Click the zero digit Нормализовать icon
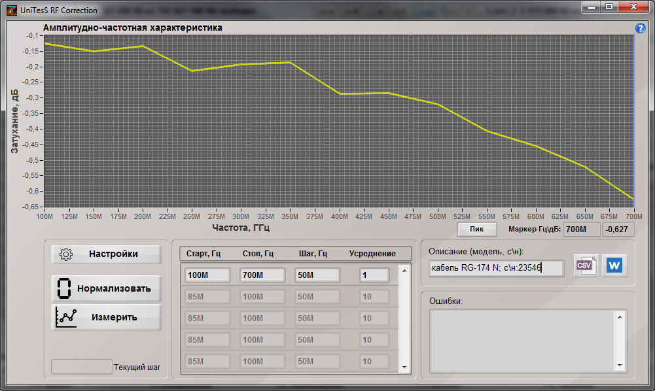The height and width of the screenshot is (391, 655). [64, 288]
